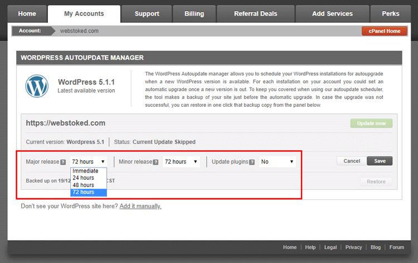Click the webstoked.com account name
This screenshot has height=263, width=418.
coord(79,31)
